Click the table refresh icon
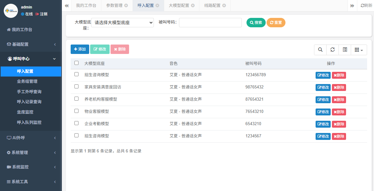The height and width of the screenshot is (191, 374). [x=333, y=50]
